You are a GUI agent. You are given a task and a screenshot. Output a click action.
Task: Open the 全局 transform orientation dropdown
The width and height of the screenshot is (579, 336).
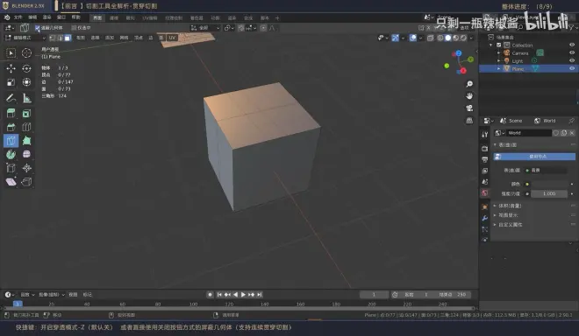205,28
